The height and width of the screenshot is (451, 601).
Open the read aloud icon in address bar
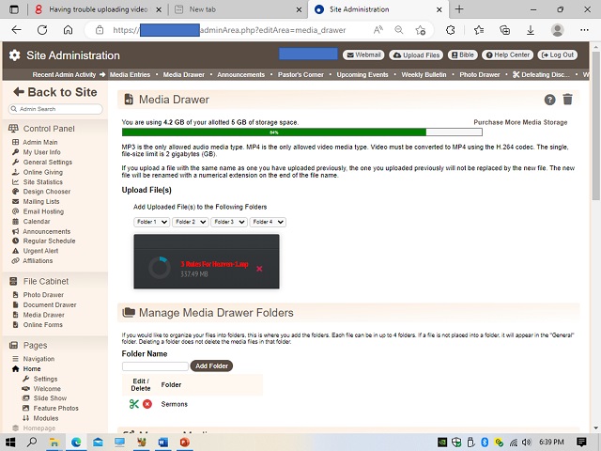coord(378,30)
